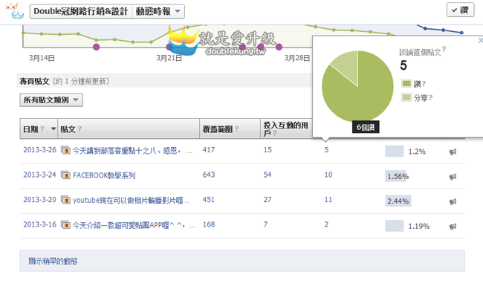Click engaged users value 27
Screen dimensions: 483x283
[268, 200]
